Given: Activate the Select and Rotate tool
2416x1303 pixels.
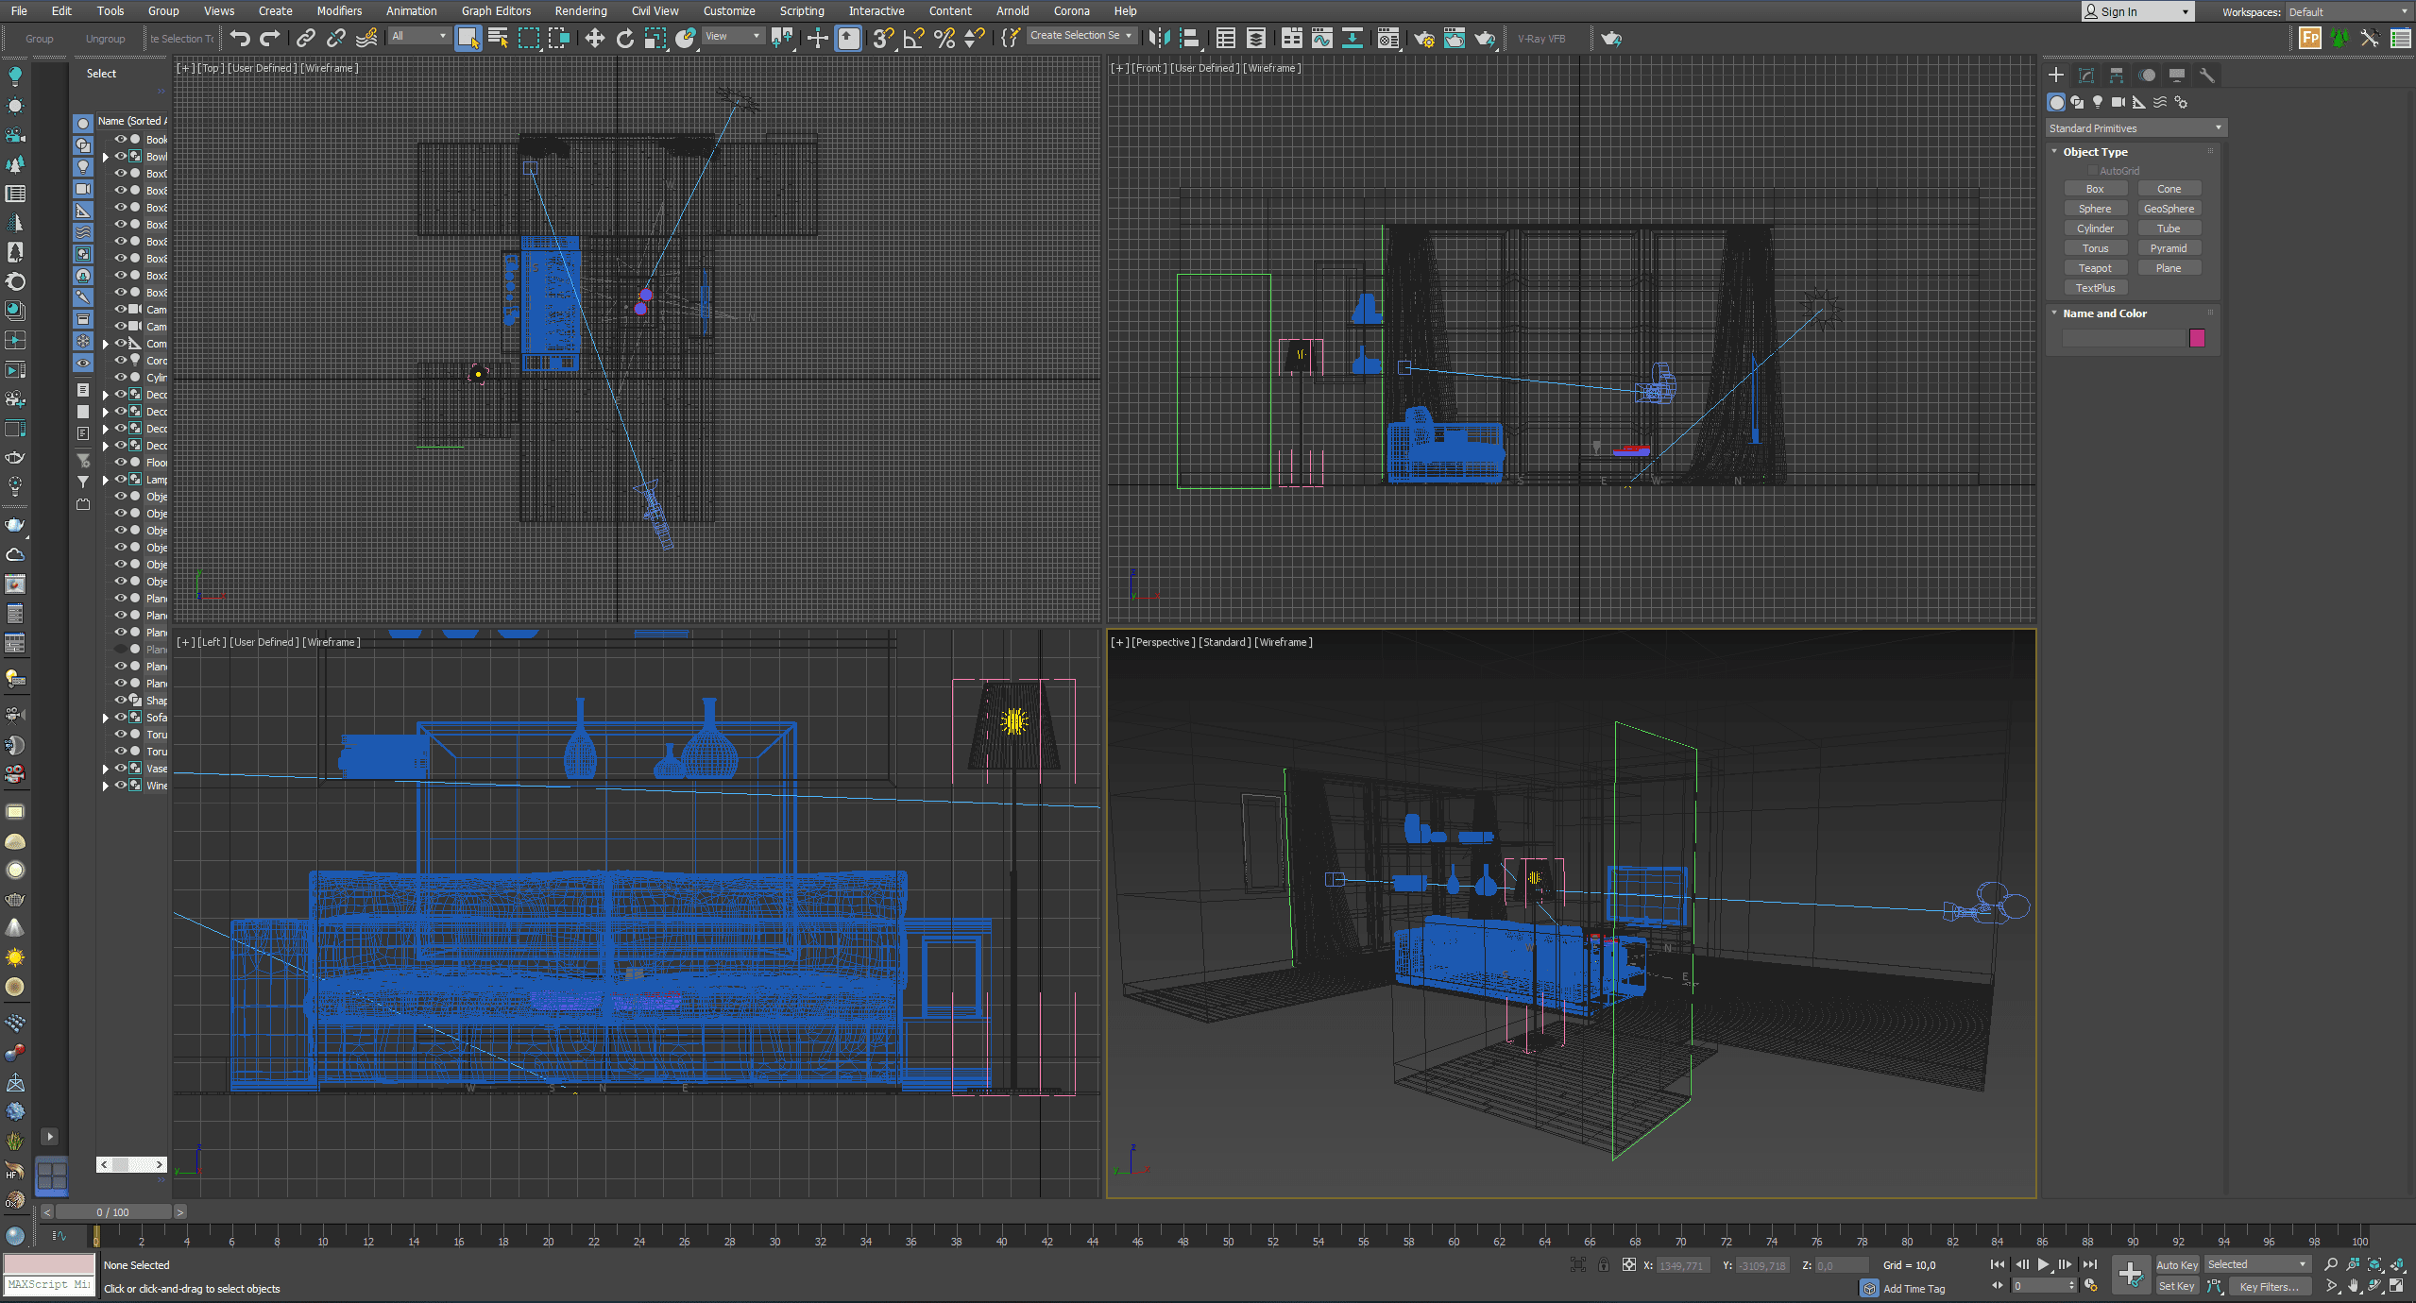Looking at the screenshot, I should pos(625,38).
